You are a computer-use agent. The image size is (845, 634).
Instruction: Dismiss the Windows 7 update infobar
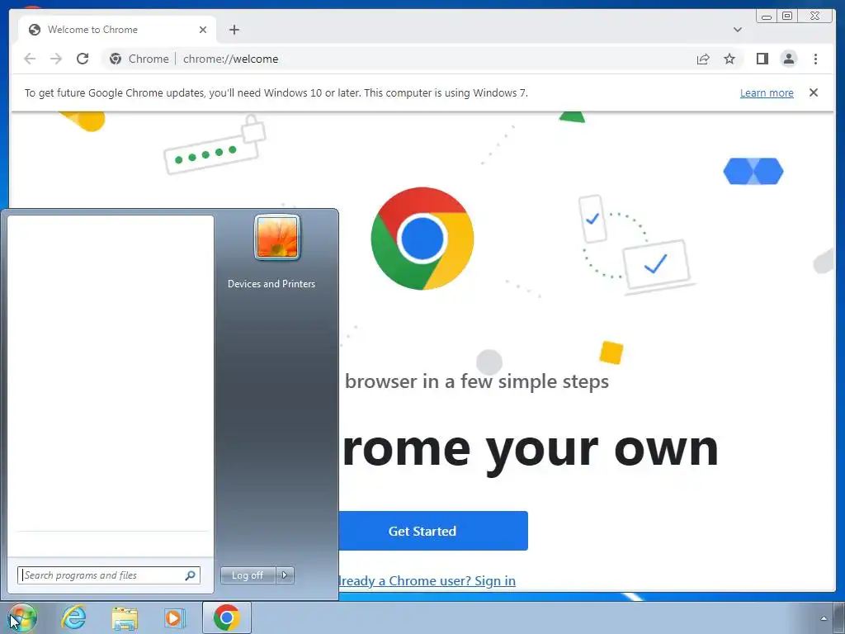pos(814,92)
